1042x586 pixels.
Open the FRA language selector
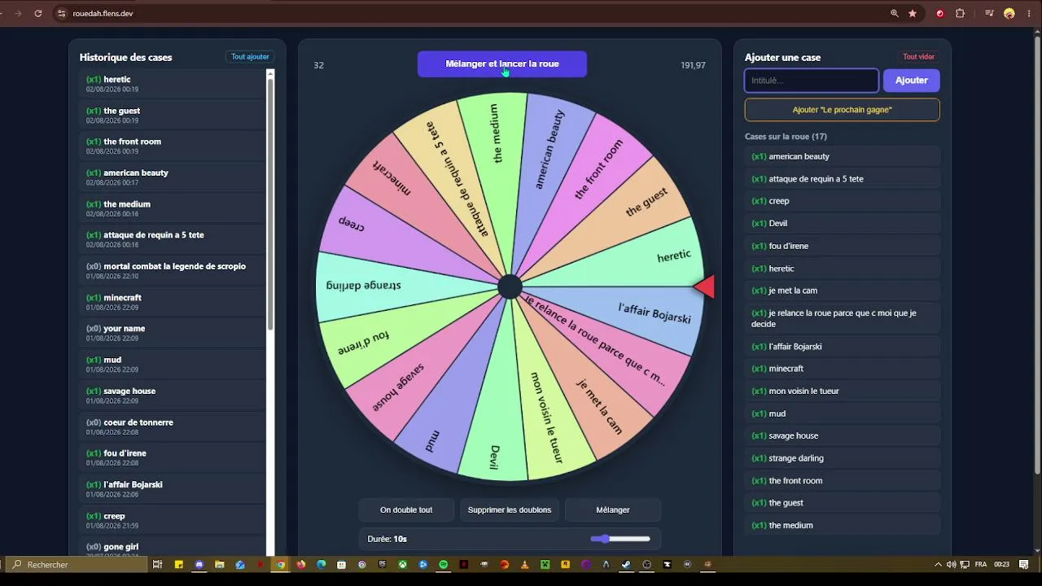click(x=980, y=564)
